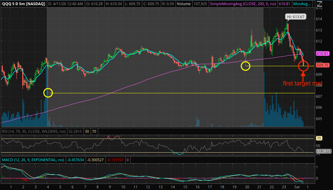Click the red 609.75 last price tag
The width and height of the screenshot is (333, 190).
323,65
